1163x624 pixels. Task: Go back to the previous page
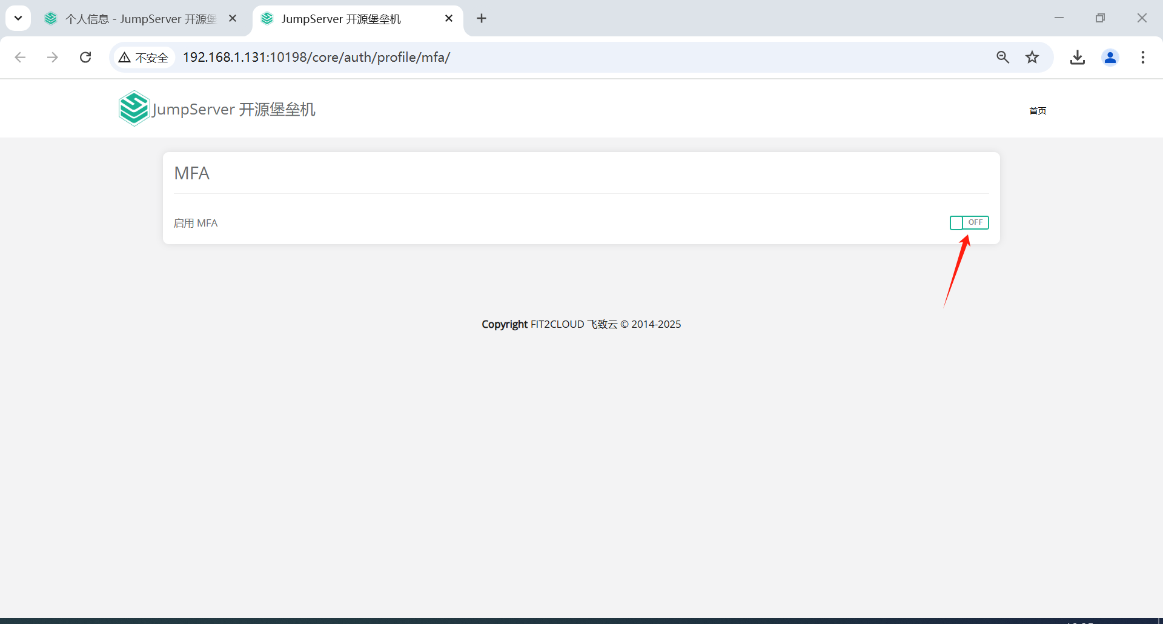(x=20, y=57)
